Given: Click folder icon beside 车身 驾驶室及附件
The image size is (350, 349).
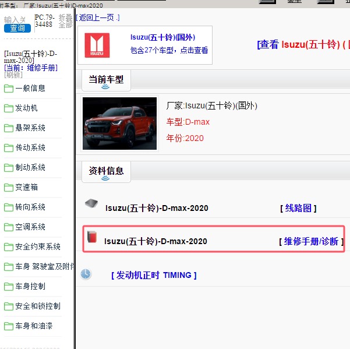Looking at the screenshot, I should [x=9, y=267].
